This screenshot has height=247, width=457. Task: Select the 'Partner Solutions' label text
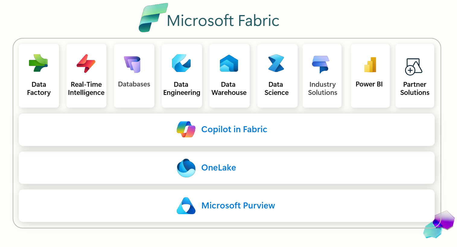pyautogui.click(x=415, y=89)
